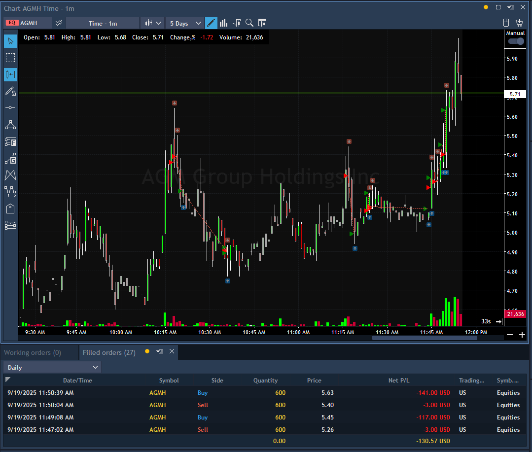Select the 11:49:08 AM Buy order row
Screen dimensions: 532x452
265,417
